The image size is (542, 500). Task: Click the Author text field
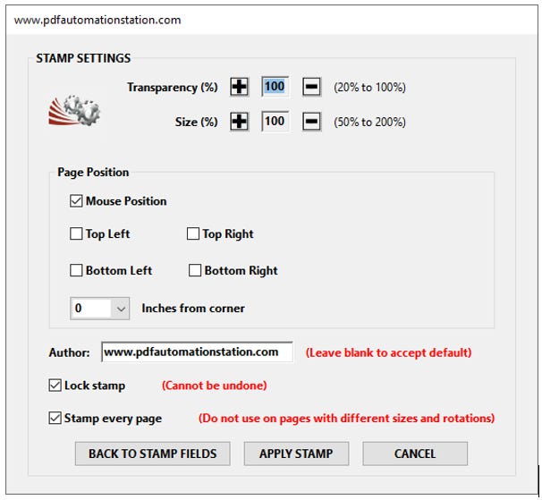point(197,352)
